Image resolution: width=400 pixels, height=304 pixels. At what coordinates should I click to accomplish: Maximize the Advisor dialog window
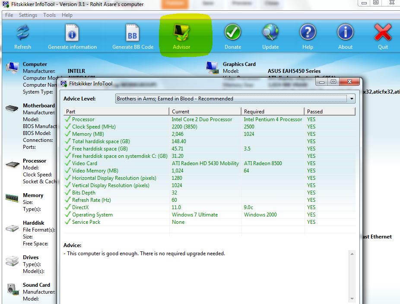tap(333, 82)
